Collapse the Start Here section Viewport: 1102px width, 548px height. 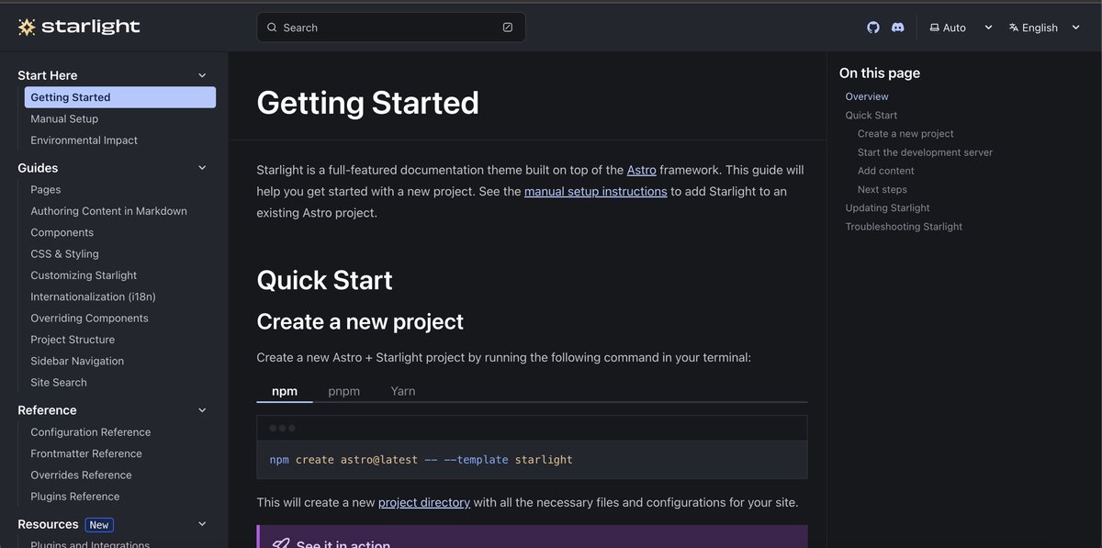coord(203,75)
